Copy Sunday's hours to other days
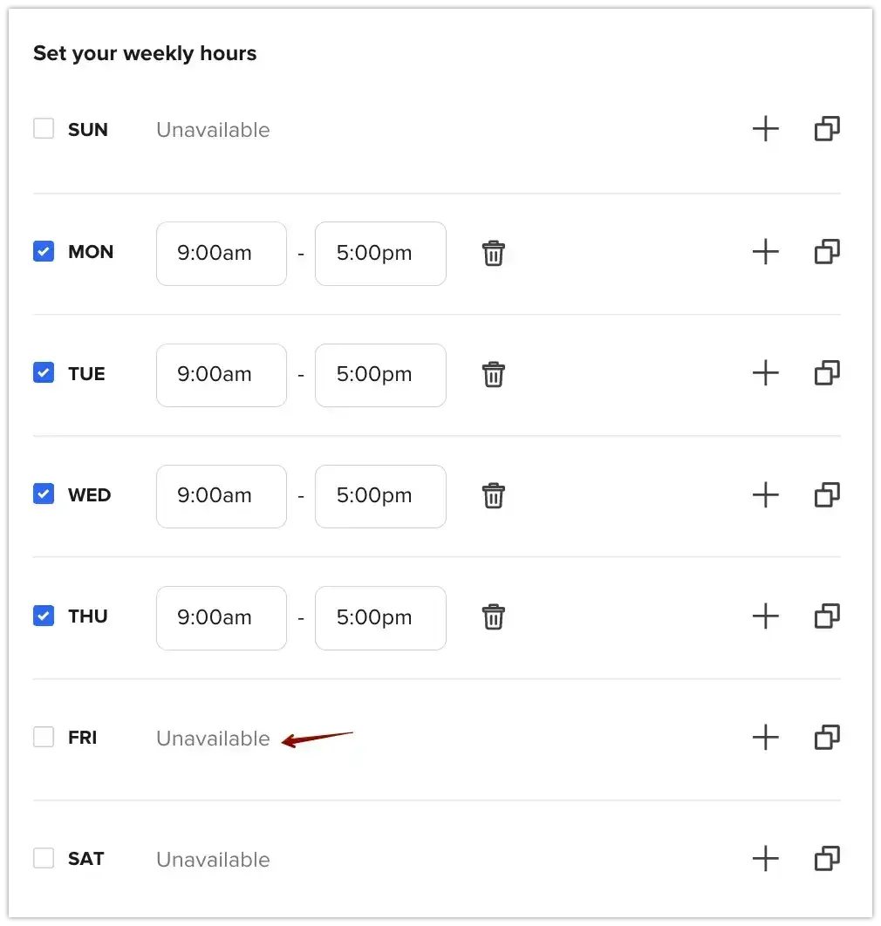The height and width of the screenshot is (926, 881). tap(826, 128)
